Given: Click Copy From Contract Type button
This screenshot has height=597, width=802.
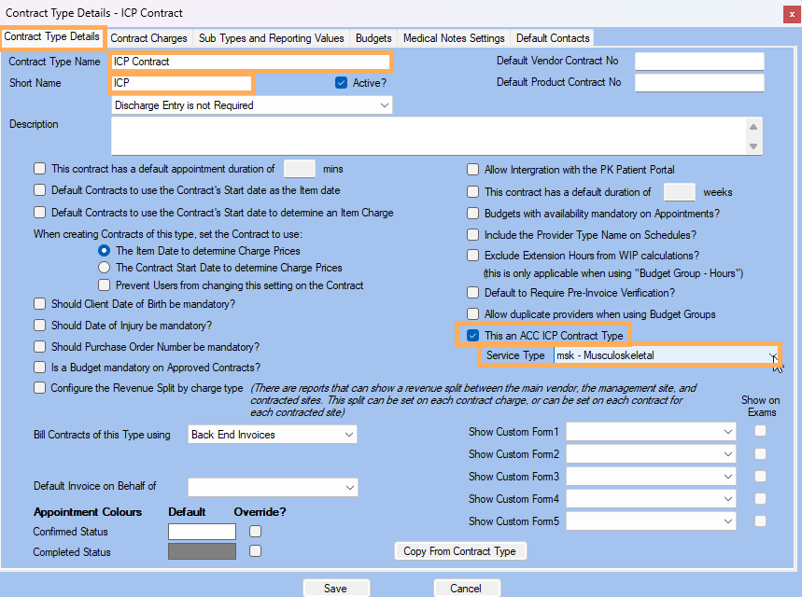Looking at the screenshot, I should click(460, 551).
